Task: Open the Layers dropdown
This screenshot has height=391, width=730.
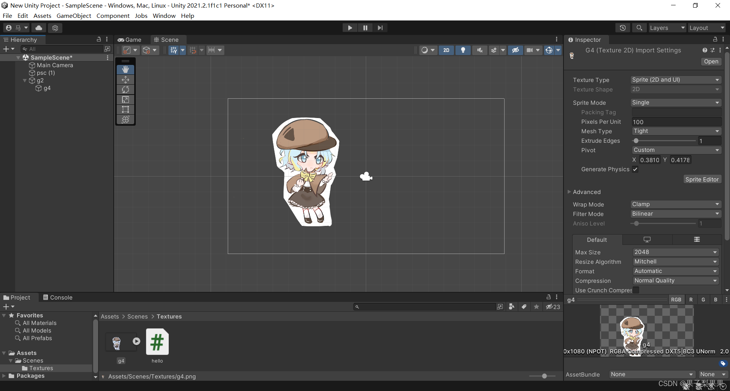Action: (x=667, y=28)
